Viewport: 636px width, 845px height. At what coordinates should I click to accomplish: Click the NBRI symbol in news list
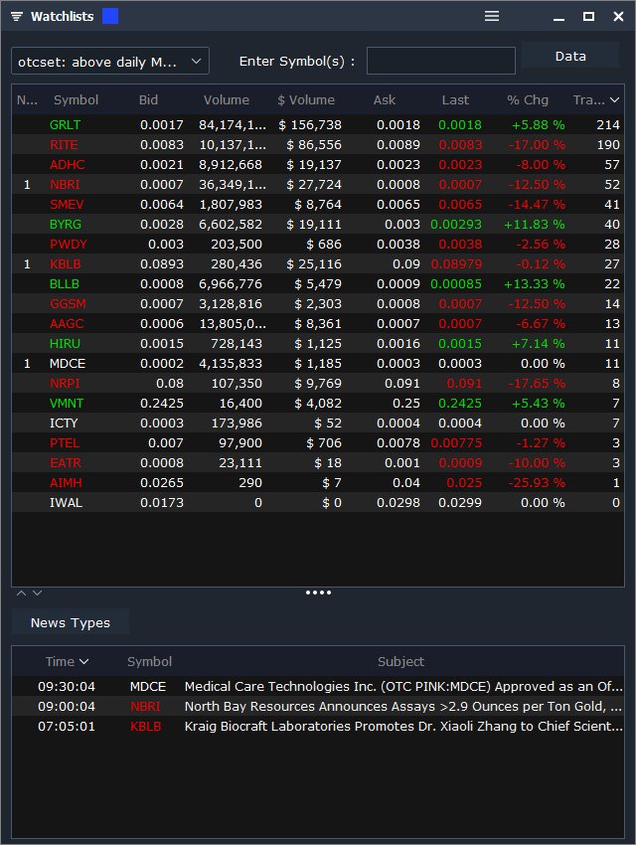pos(145,707)
